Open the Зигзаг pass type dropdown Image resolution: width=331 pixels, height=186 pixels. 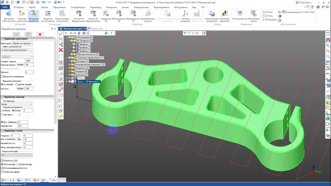click(x=17, y=104)
